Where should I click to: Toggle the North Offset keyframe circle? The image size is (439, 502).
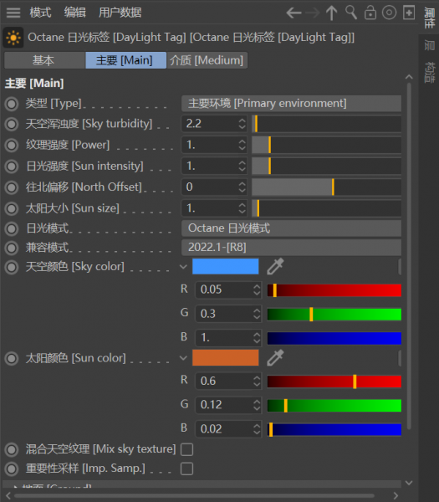(12, 187)
